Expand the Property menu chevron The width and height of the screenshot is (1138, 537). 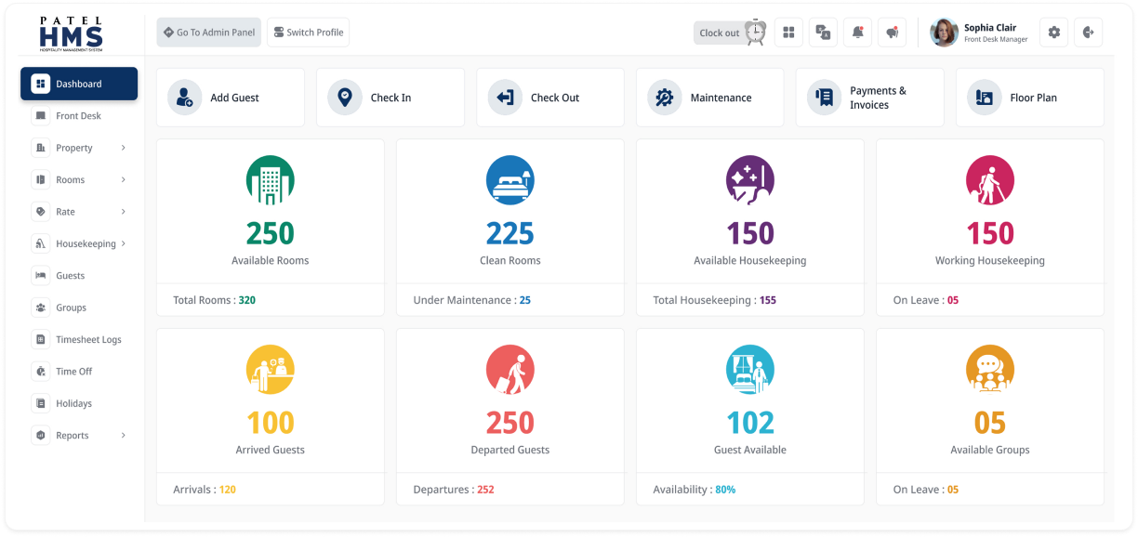[124, 148]
